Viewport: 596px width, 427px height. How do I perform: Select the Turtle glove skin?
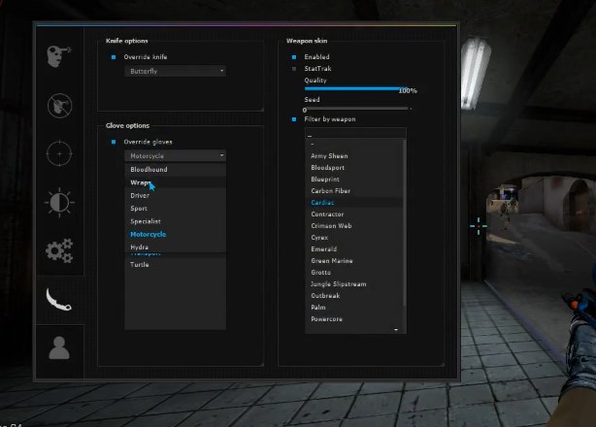tap(176, 264)
